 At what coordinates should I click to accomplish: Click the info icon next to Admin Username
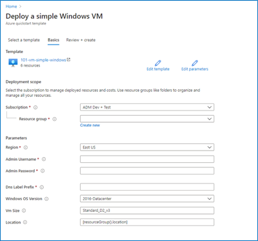44,160
